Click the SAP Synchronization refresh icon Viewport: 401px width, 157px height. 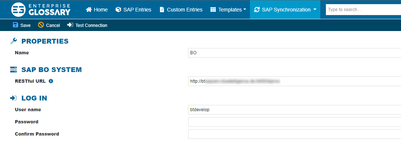pos(257,10)
